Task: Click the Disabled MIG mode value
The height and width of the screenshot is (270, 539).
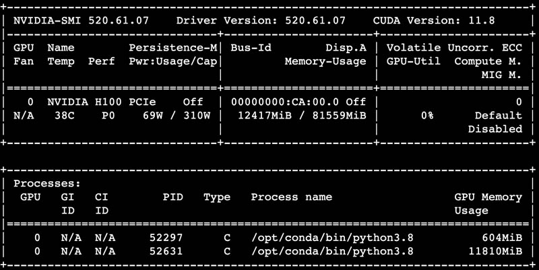Action: coord(495,129)
